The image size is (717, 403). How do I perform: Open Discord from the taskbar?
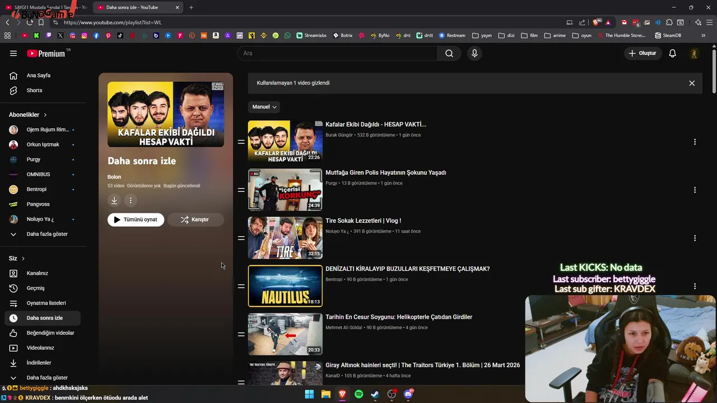pos(408,394)
